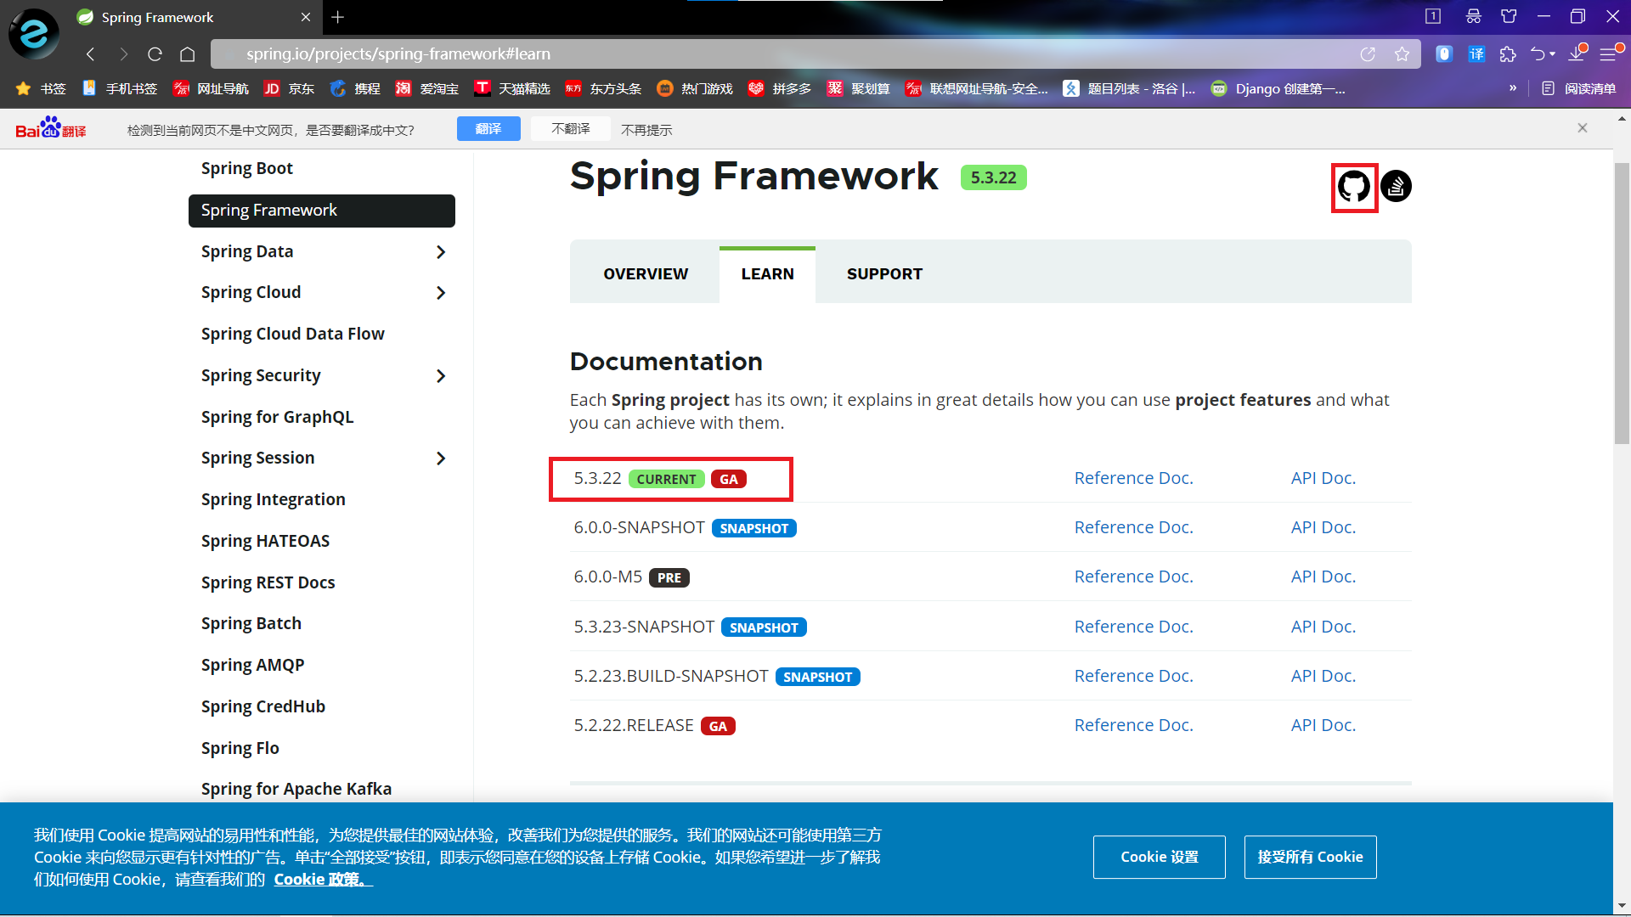The width and height of the screenshot is (1631, 917).
Task: Switch to the SUPPORT tab
Action: (x=884, y=274)
